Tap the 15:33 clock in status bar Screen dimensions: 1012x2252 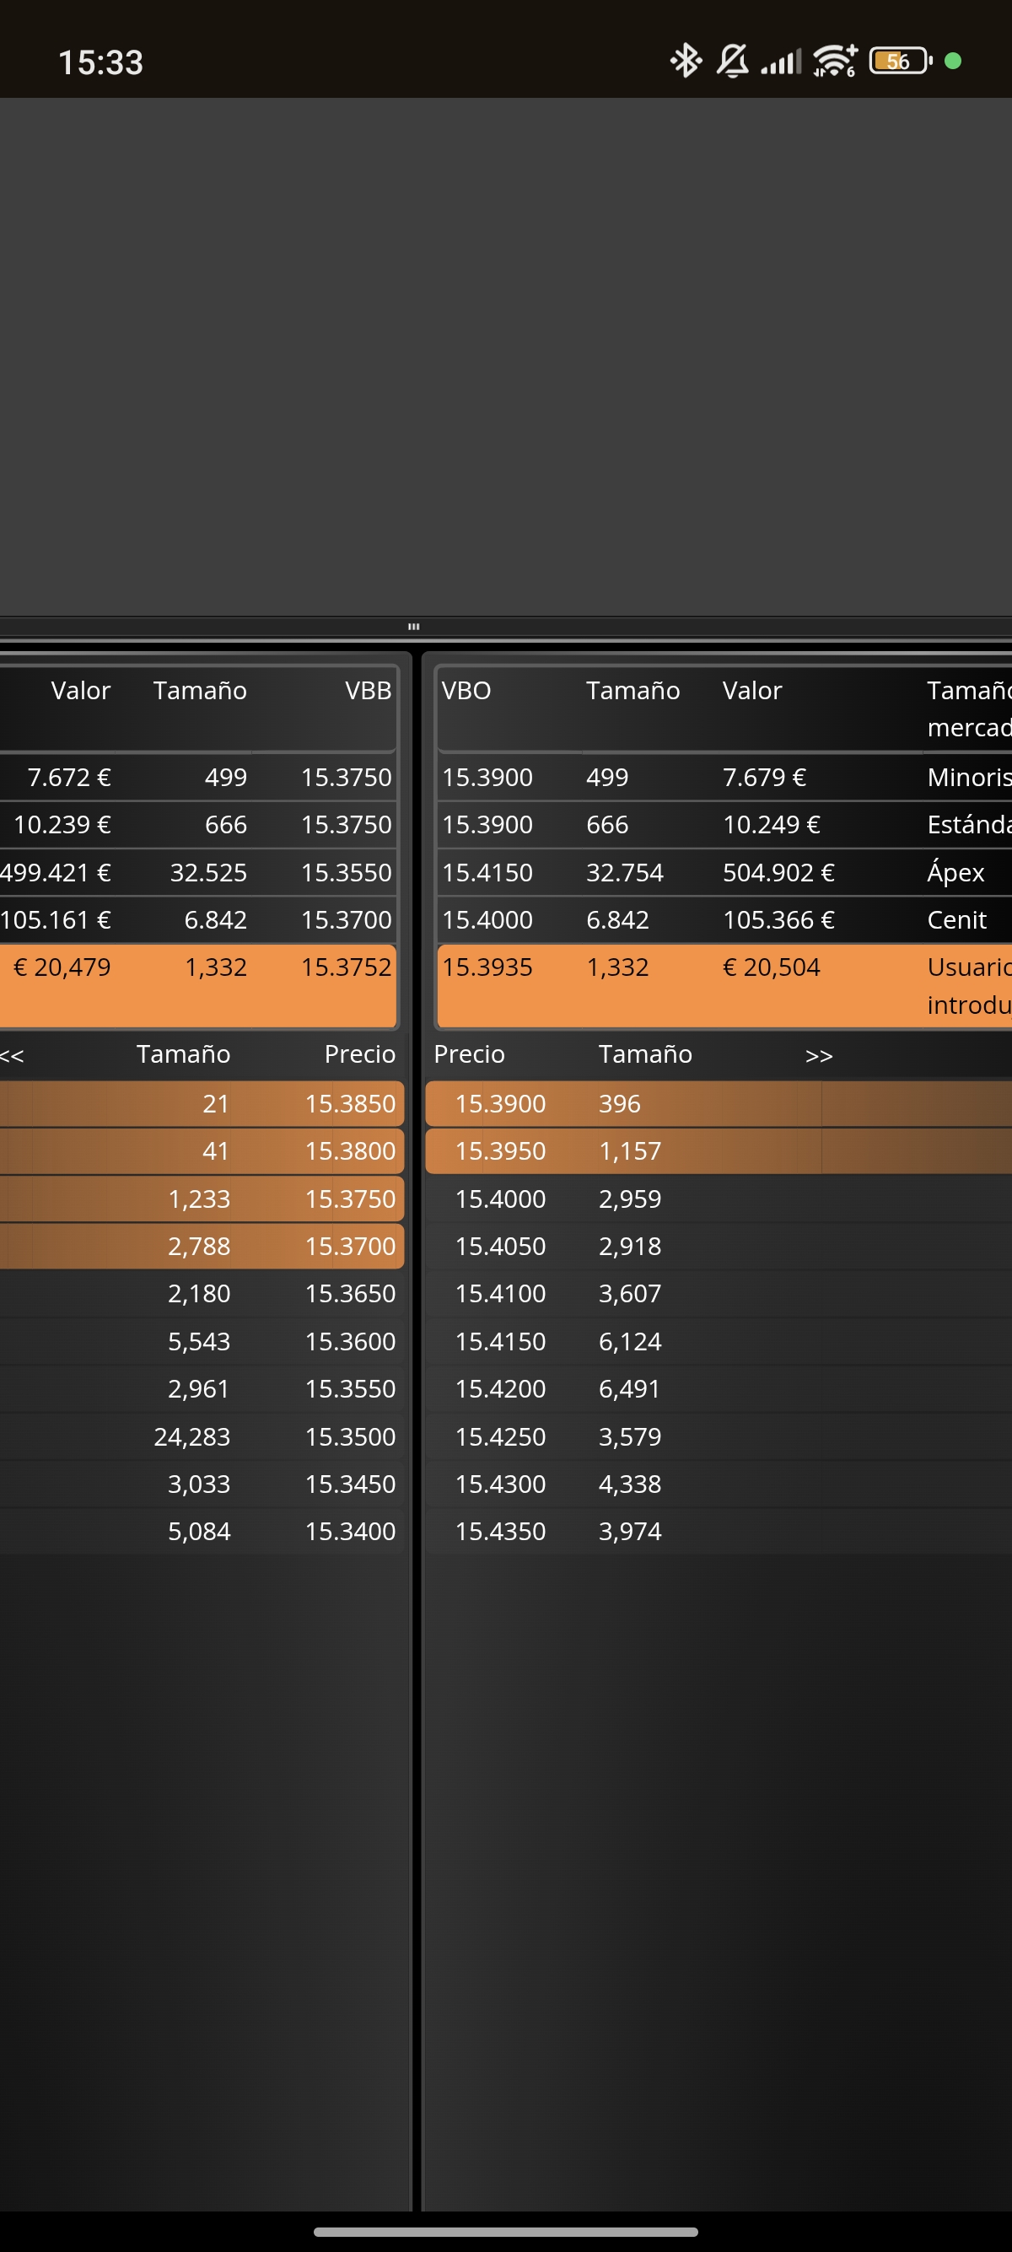pos(100,63)
